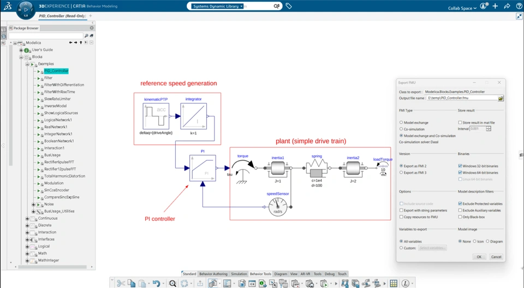Image resolution: width=524 pixels, height=288 pixels.
Task: Select Diagram model image option
Action: (487, 241)
